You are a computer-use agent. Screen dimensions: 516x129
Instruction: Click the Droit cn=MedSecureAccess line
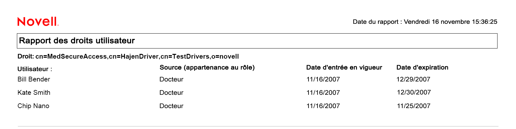[128, 56]
